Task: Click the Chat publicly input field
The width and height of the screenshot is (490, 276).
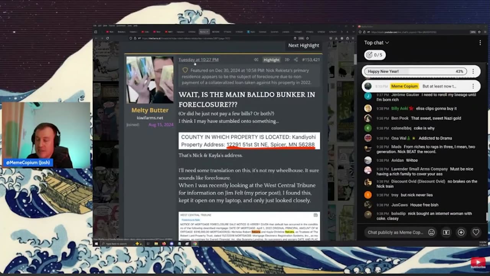Action: click(395, 232)
